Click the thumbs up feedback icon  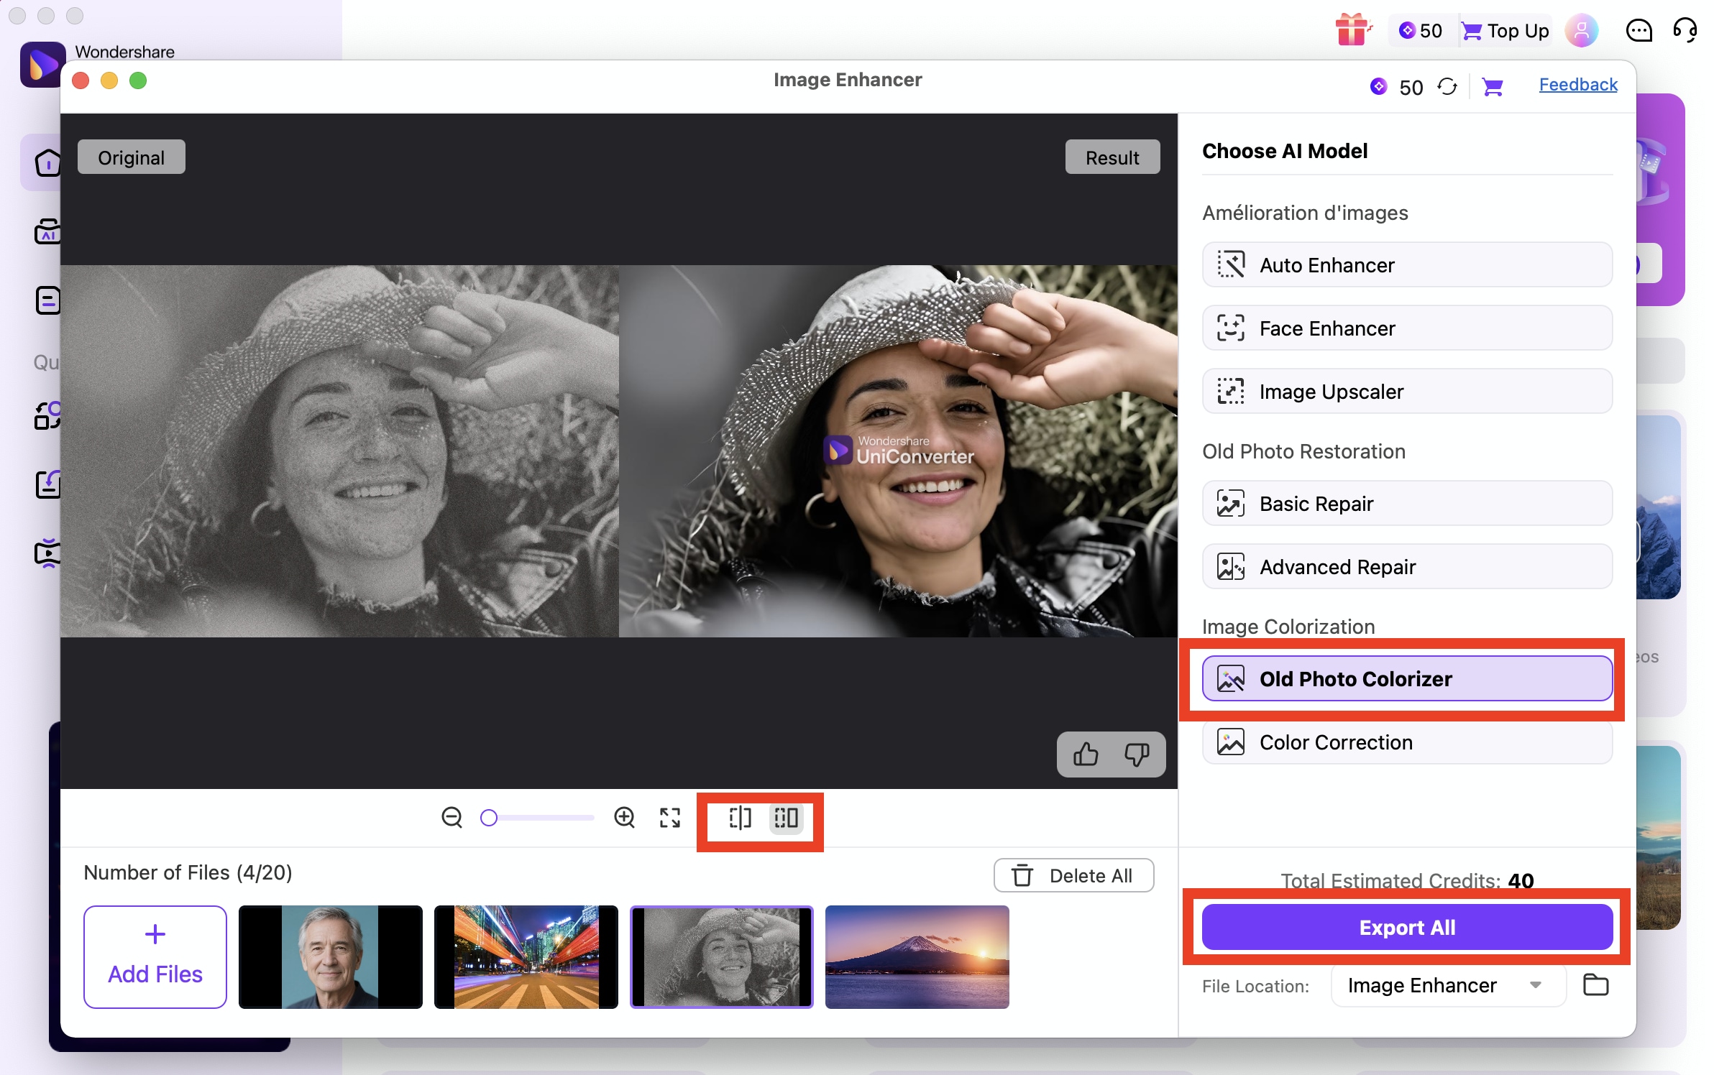click(x=1086, y=755)
